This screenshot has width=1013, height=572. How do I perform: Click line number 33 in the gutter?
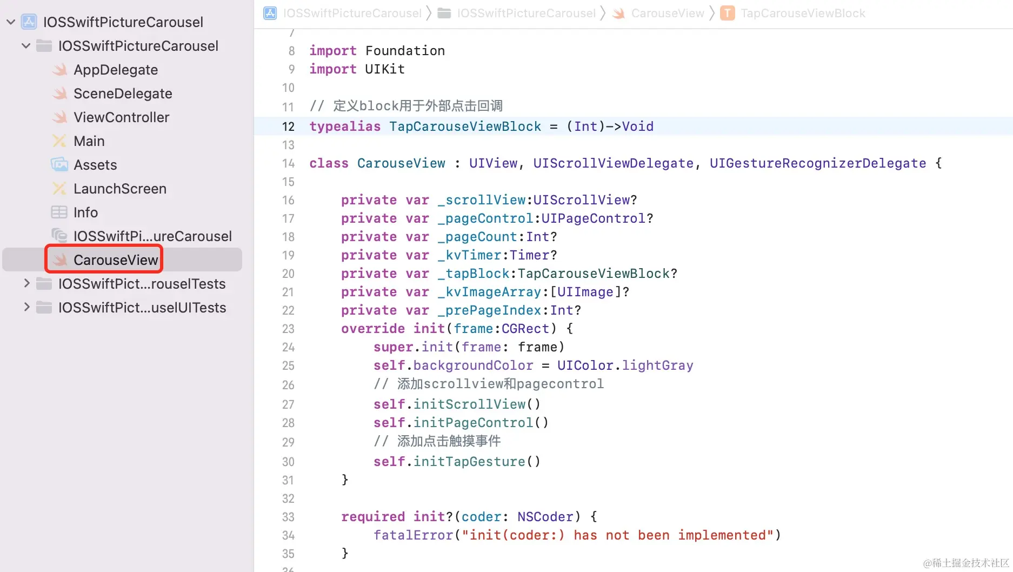[288, 517]
